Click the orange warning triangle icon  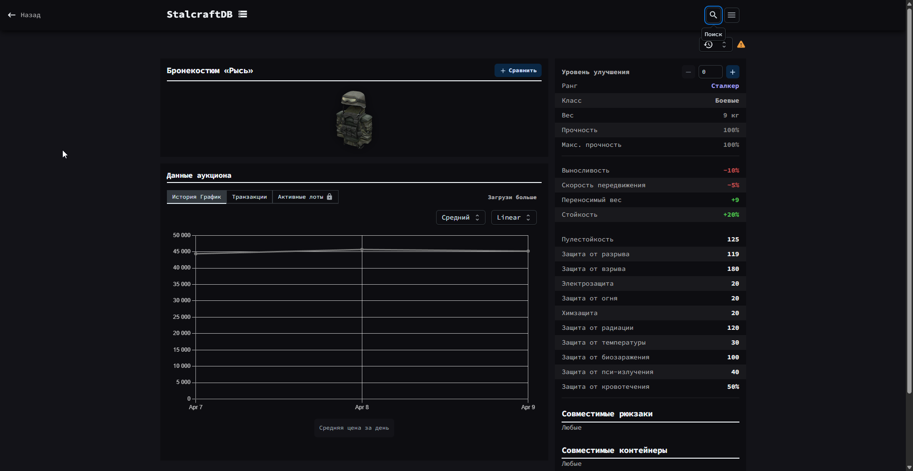(741, 45)
